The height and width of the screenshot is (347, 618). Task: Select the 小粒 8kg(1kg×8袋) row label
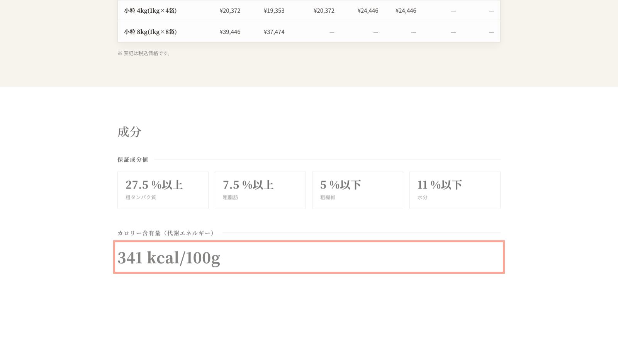pyautogui.click(x=150, y=32)
